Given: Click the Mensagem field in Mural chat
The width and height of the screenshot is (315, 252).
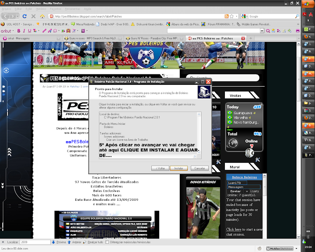Looking at the screenshot, I should [244, 187].
